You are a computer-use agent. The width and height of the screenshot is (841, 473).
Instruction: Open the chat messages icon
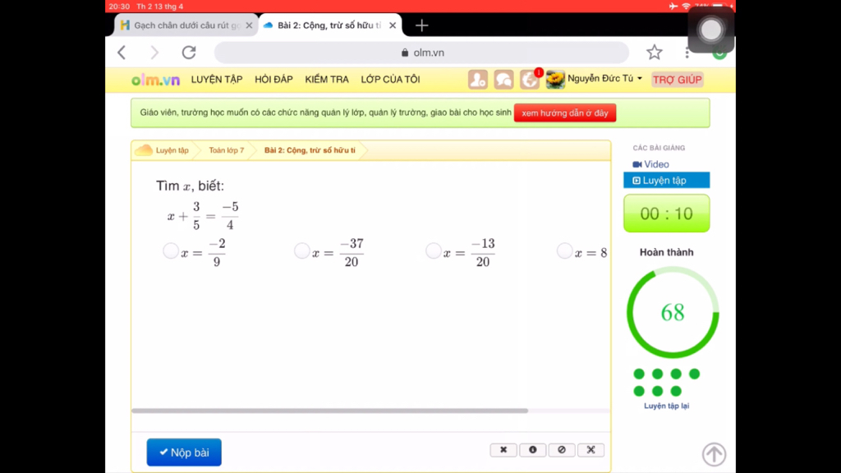[503, 80]
